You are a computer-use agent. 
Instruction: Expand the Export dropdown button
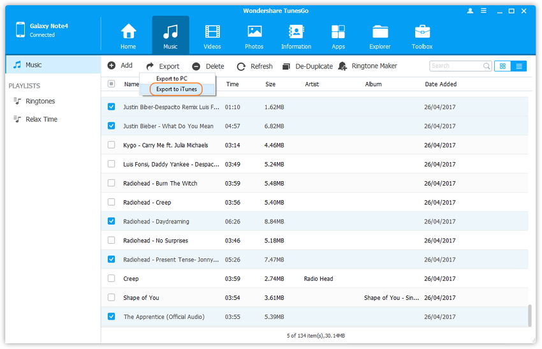coord(163,66)
